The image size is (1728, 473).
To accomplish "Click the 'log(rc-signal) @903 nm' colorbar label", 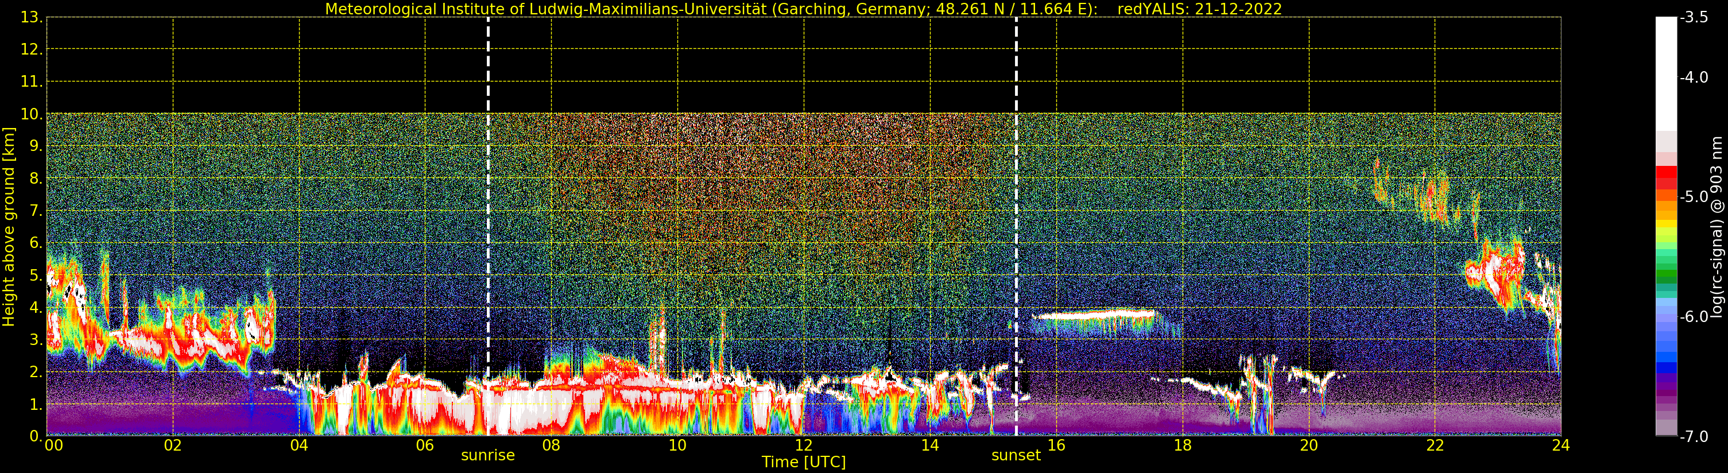I will 1717,227.
